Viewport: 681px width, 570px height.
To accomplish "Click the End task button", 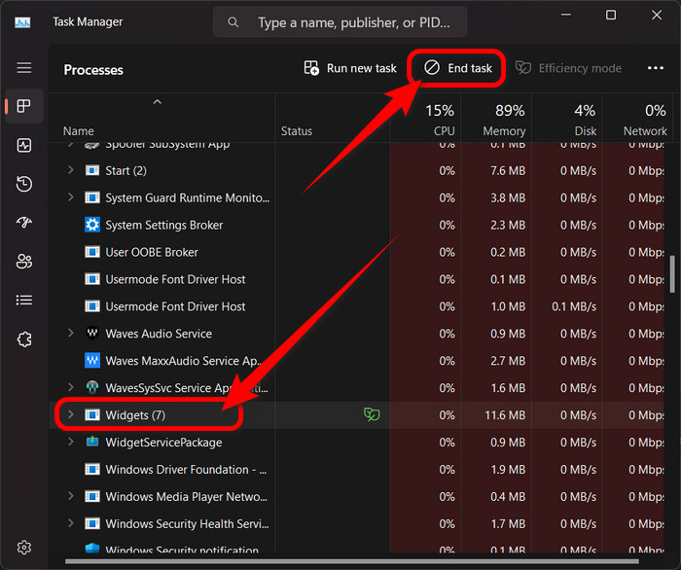I will [457, 68].
